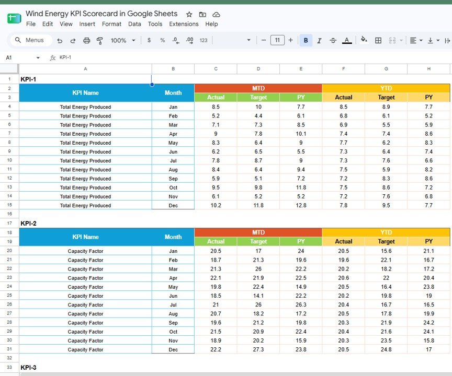Open the Insert menu
Screen dimensions: 452x376
point(87,24)
